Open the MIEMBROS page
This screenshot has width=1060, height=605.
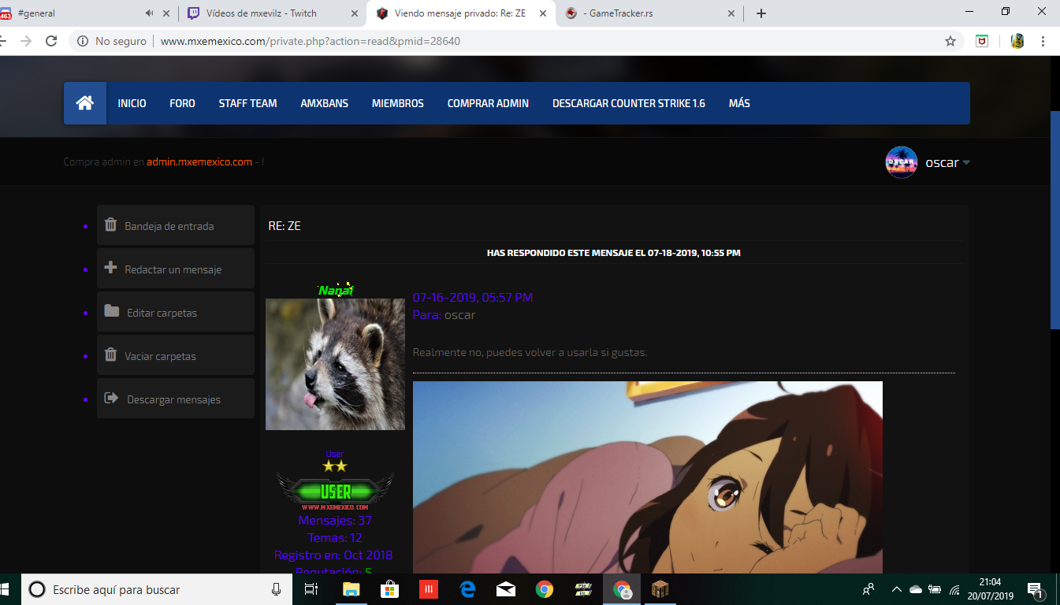click(397, 103)
